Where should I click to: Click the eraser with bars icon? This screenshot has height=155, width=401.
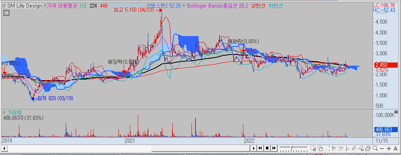tap(362, 148)
